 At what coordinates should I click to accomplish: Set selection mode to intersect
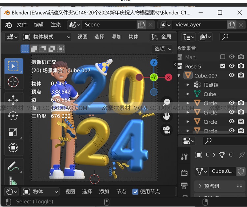coord(61,49)
